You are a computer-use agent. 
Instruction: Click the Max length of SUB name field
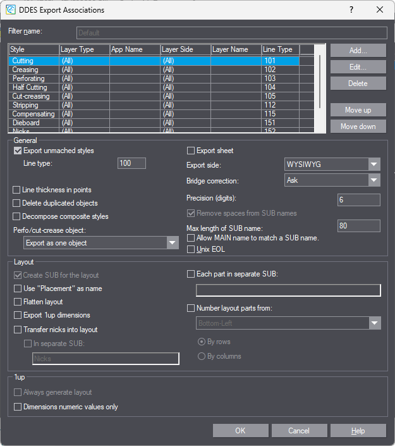(x=358, y=226)
